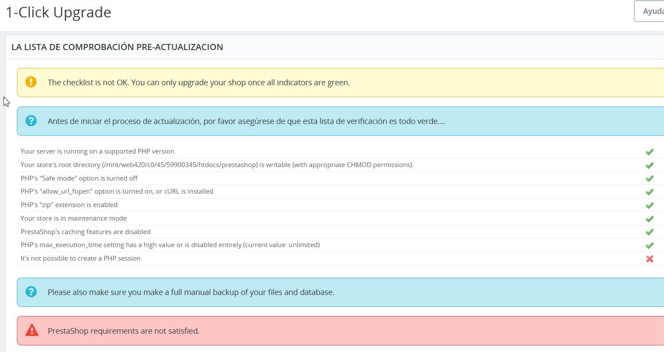Click the red warning triangle icon
Screen dimensions: 664x352
point(32,331)
